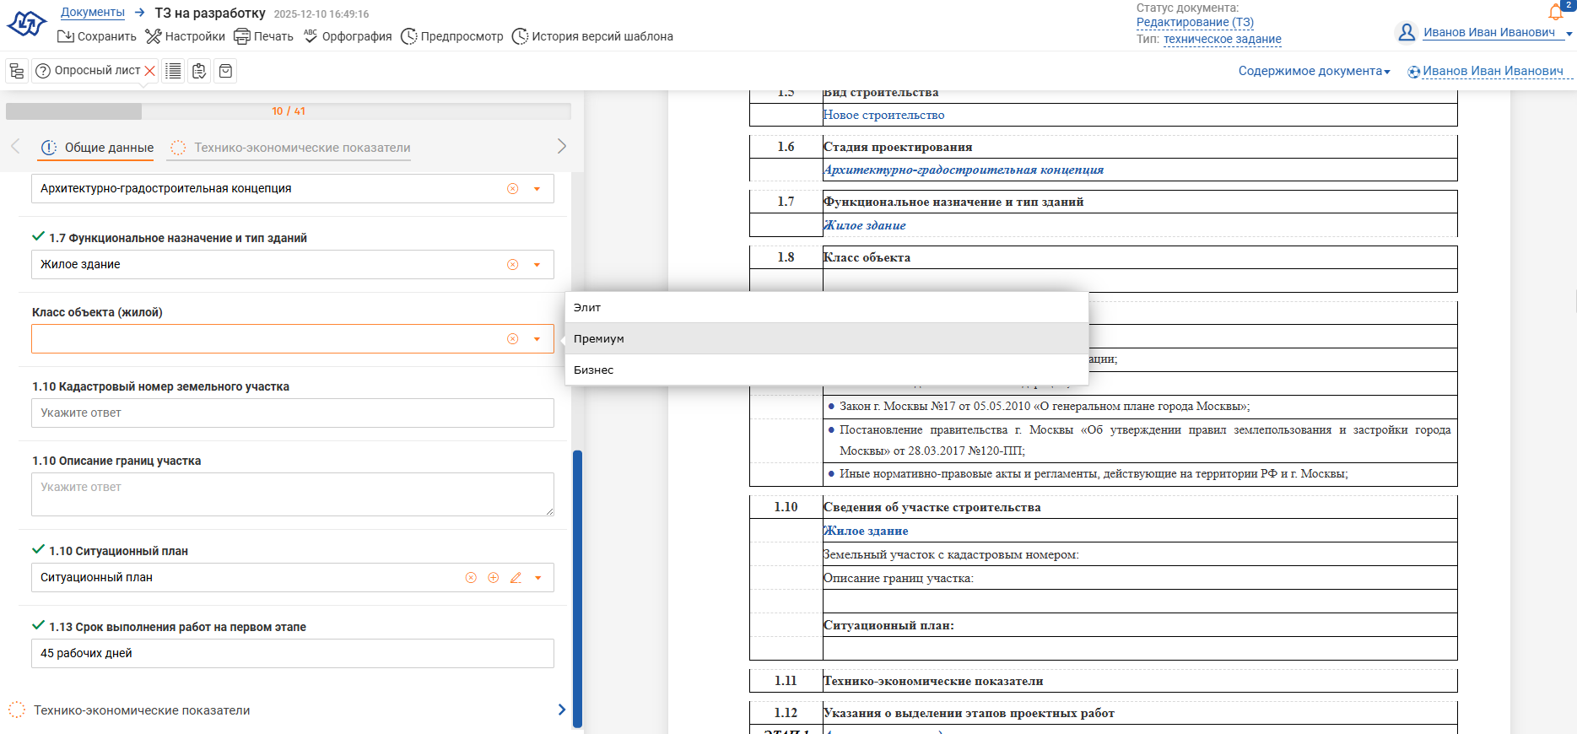
Task: Open the Содержимое документа dropdown
Action: click(x=1314, y=71)
